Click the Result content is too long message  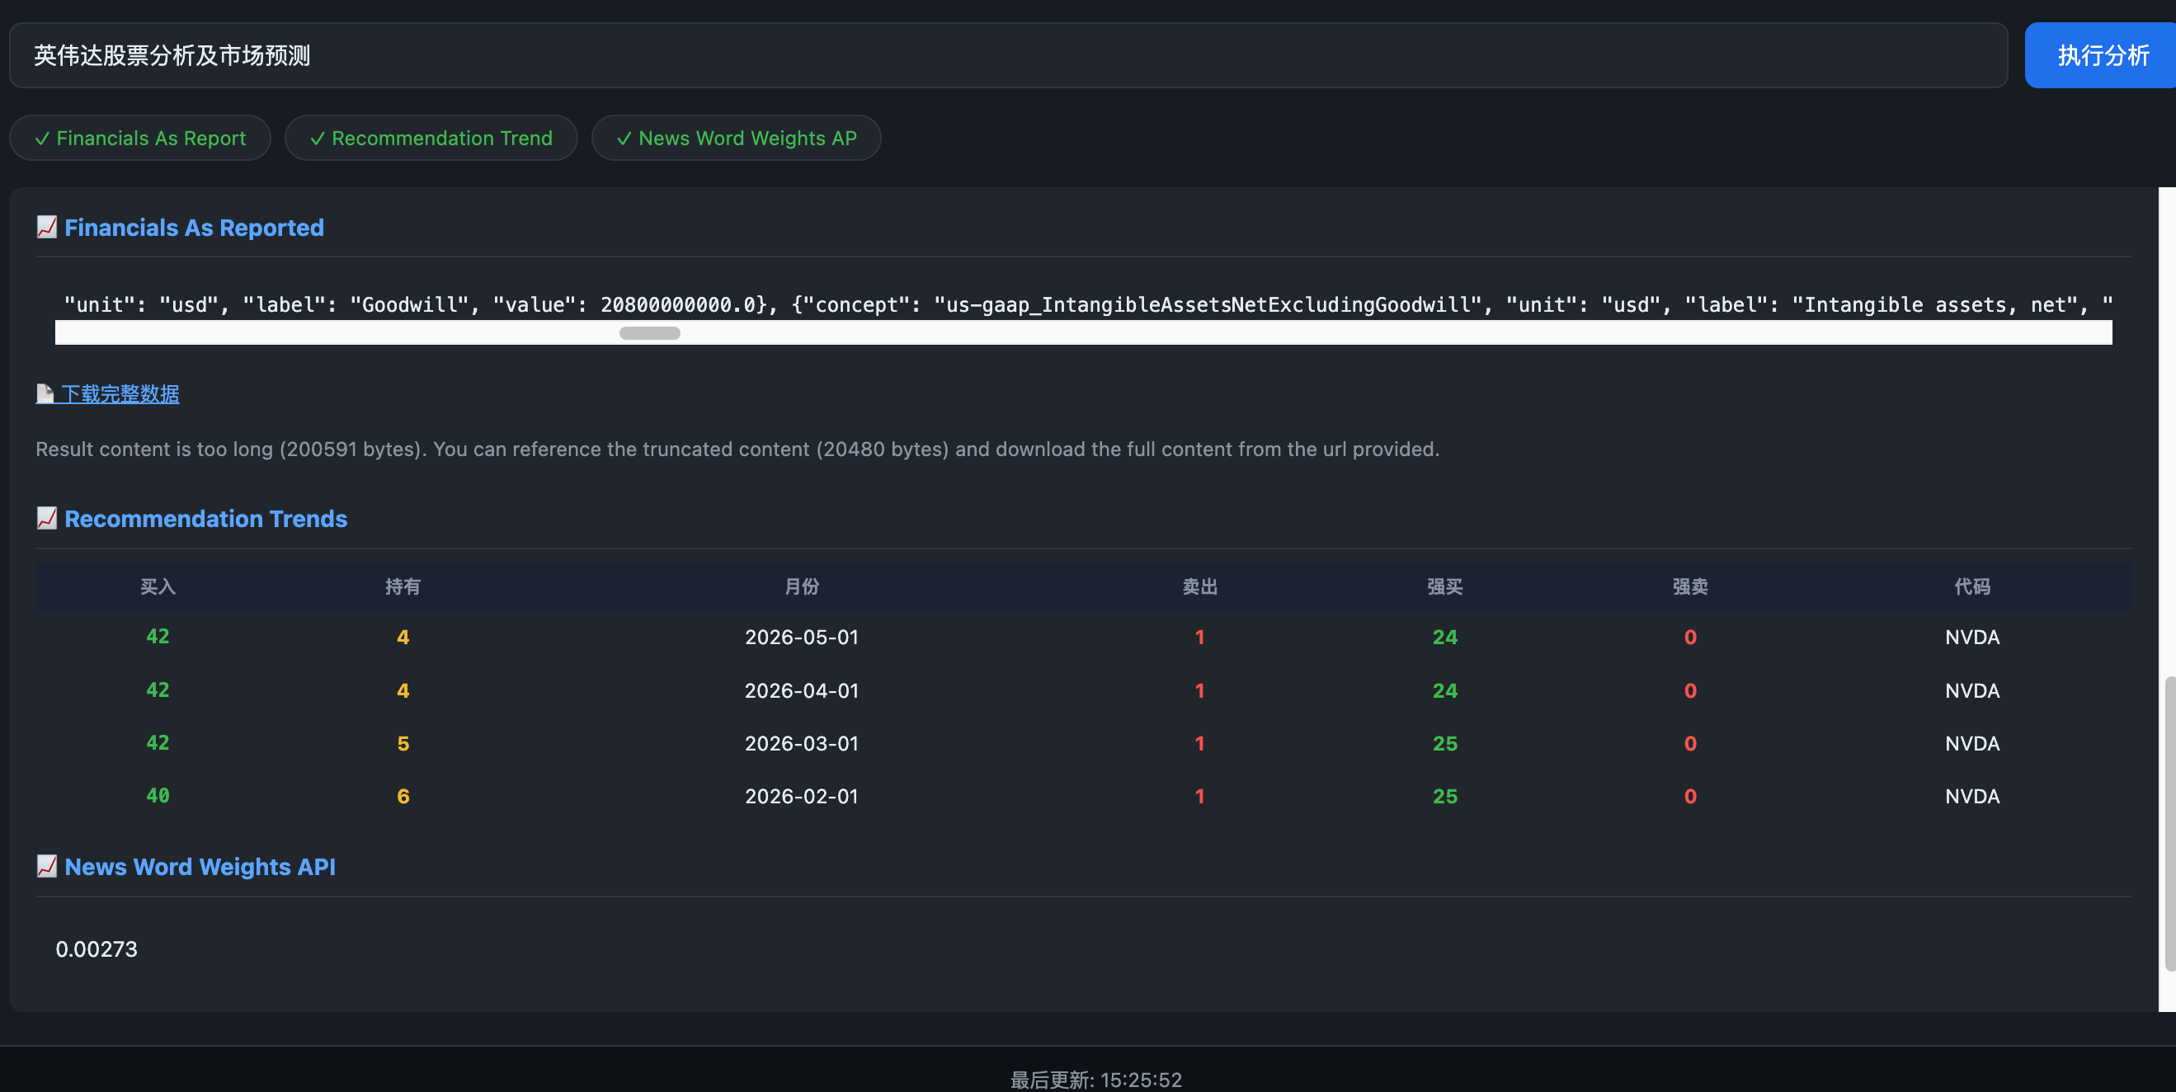point(737,449)
